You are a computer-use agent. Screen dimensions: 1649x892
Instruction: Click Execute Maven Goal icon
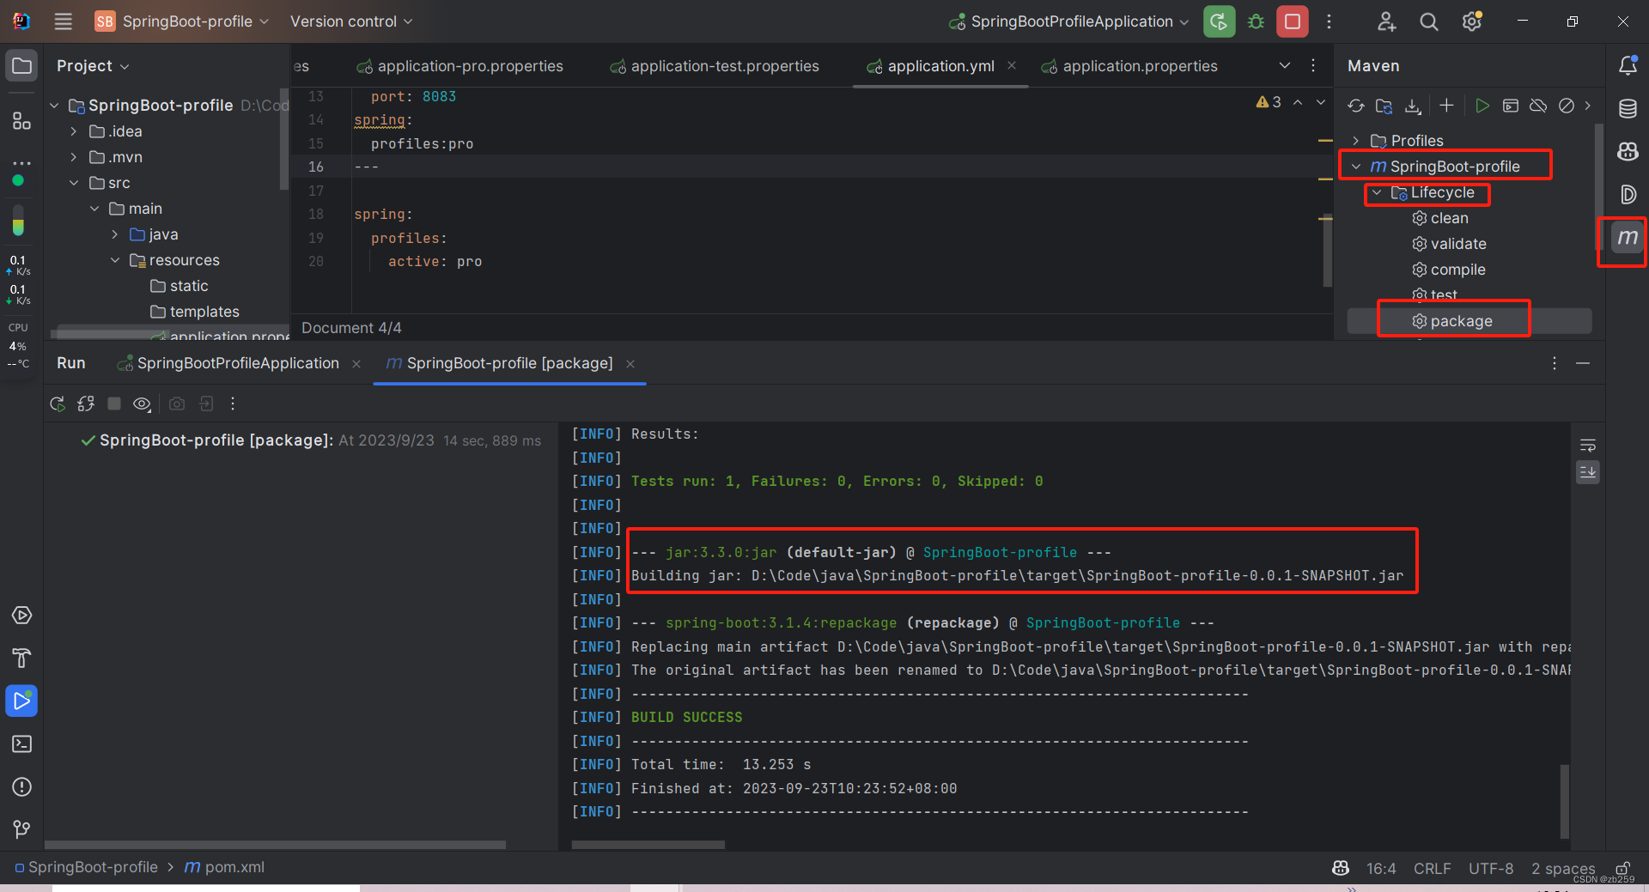click(x=1511, y=106)
